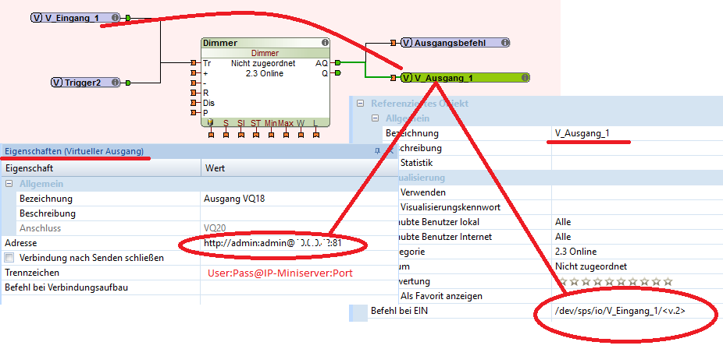Viewport: 723px width, 356px height.
Task: Click the Tr input connector on Dimmer
Action: coord(194,63)
